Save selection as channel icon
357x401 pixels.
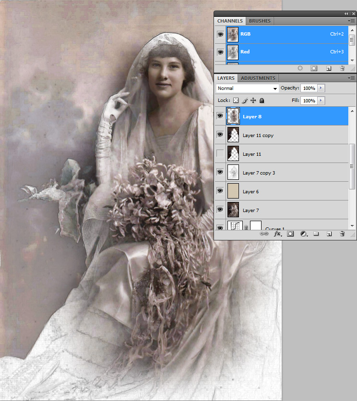pos(314,68)
